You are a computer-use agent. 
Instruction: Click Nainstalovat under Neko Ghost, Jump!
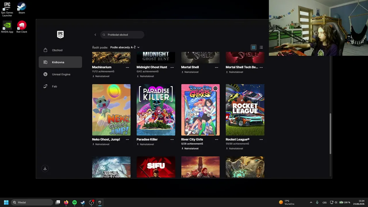click(x=101, y=144)
